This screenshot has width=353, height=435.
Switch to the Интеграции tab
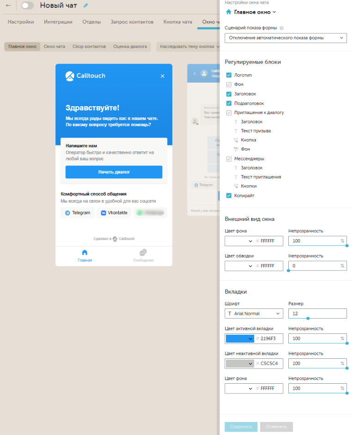coord(58,22)
